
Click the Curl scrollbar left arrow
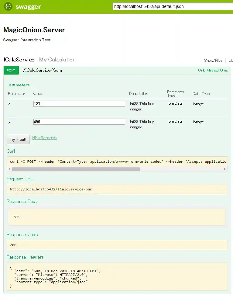pyautogui.click(x=9, y=169)
